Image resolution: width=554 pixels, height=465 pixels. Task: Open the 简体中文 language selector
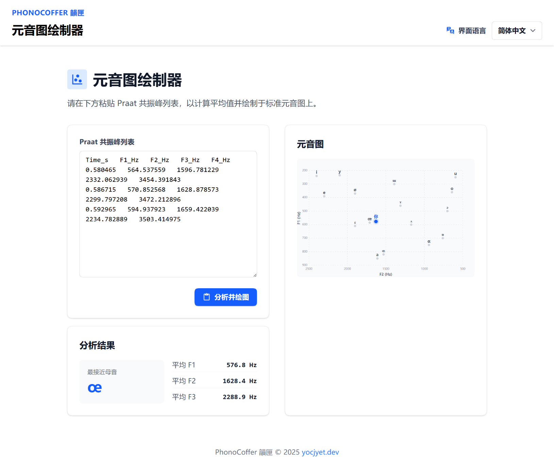(x=516, y=30)
